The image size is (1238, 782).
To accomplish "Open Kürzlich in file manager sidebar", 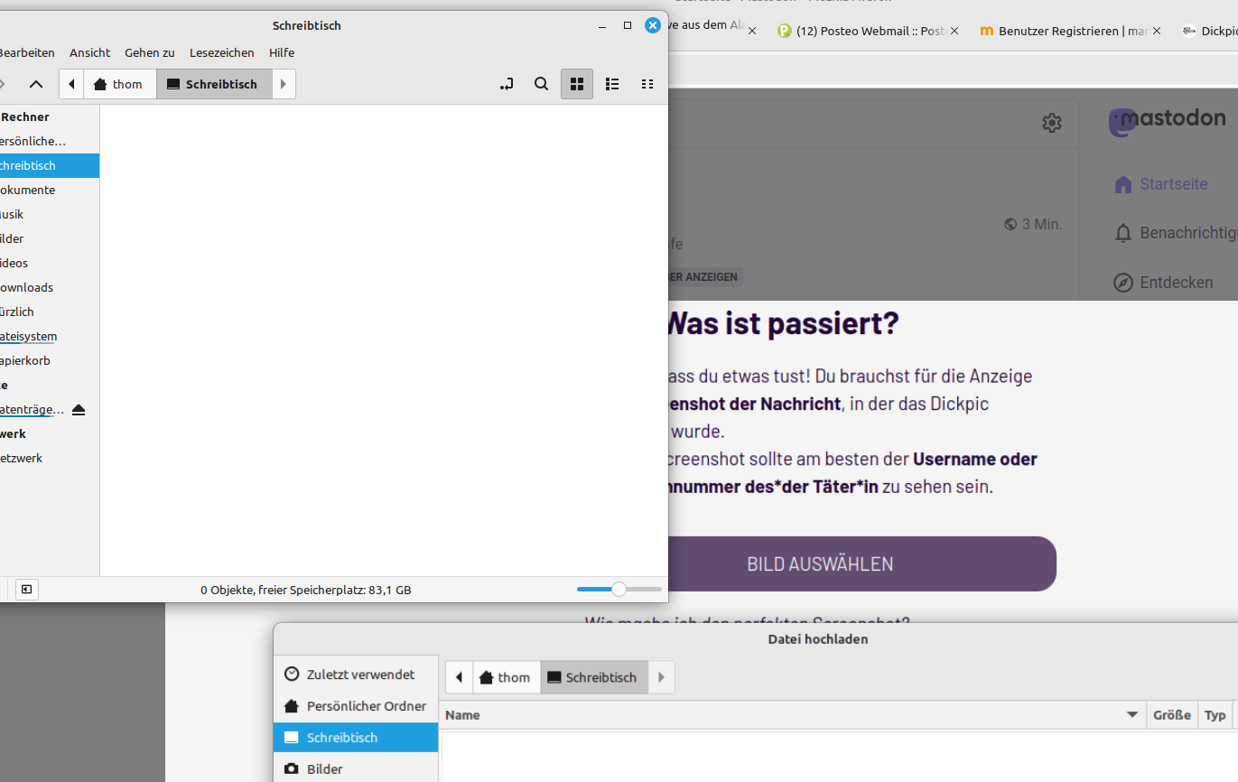I will click(50, 312).
